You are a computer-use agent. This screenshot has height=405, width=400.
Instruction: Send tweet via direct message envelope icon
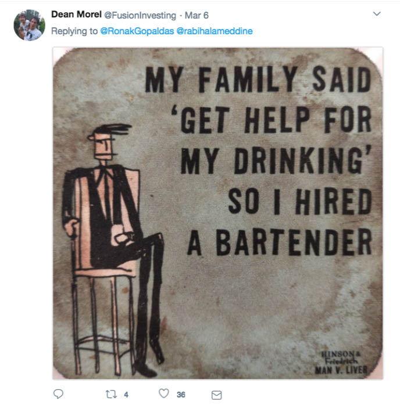click(216, 395)
